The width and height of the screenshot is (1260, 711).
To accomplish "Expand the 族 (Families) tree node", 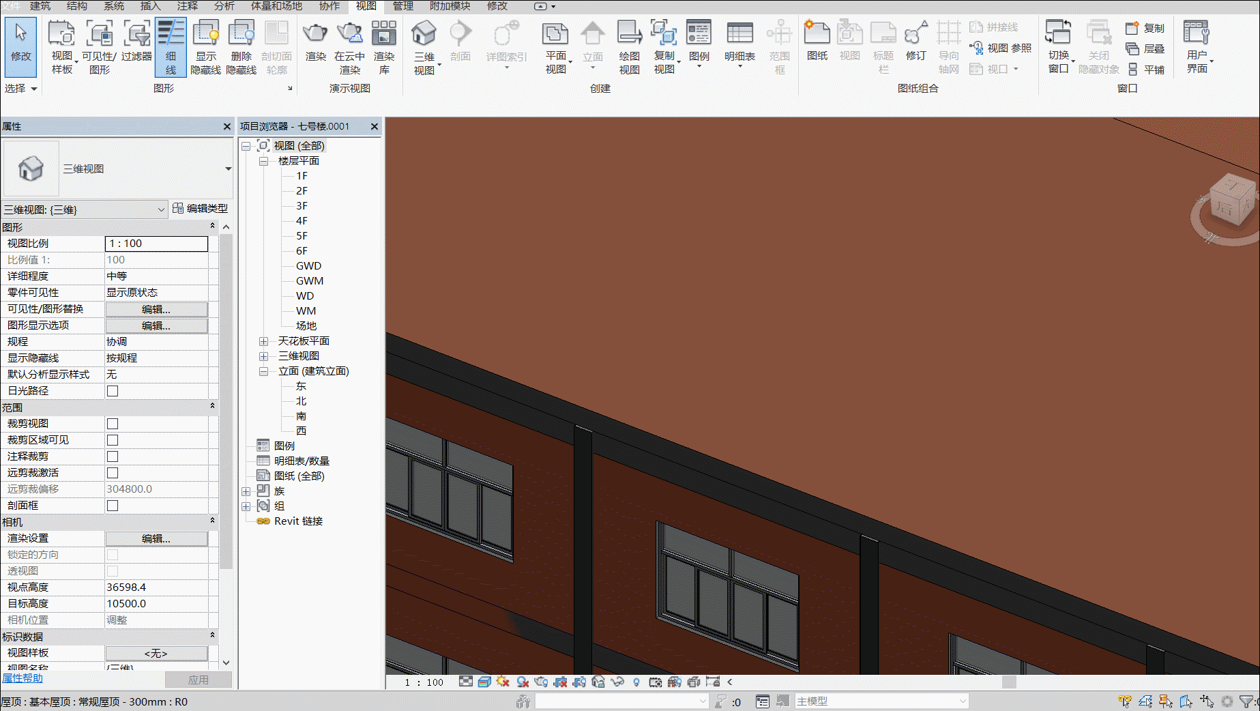I will pyautogui.click(x=246, y=491).
